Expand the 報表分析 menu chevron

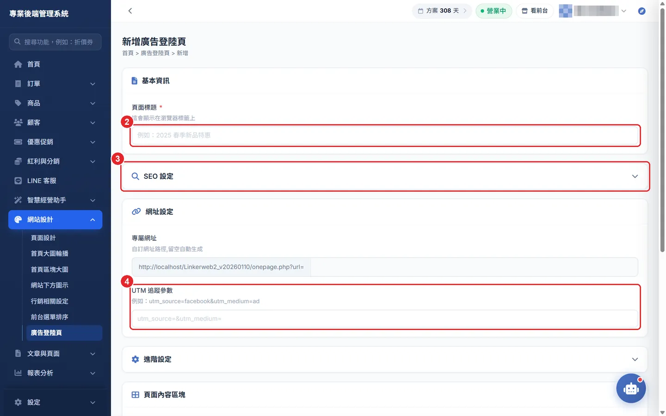[x=92, y=373]
